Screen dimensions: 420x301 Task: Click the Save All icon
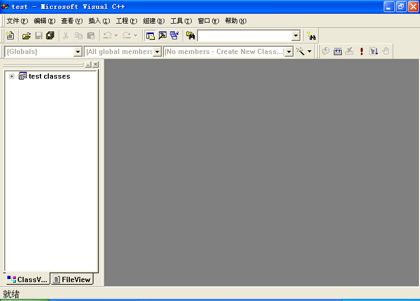50,36
